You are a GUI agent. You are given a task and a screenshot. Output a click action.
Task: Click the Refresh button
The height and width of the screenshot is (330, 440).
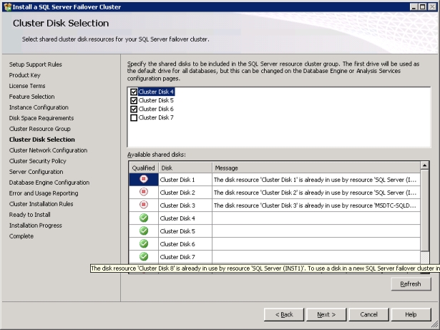click(x=411, y=284)
